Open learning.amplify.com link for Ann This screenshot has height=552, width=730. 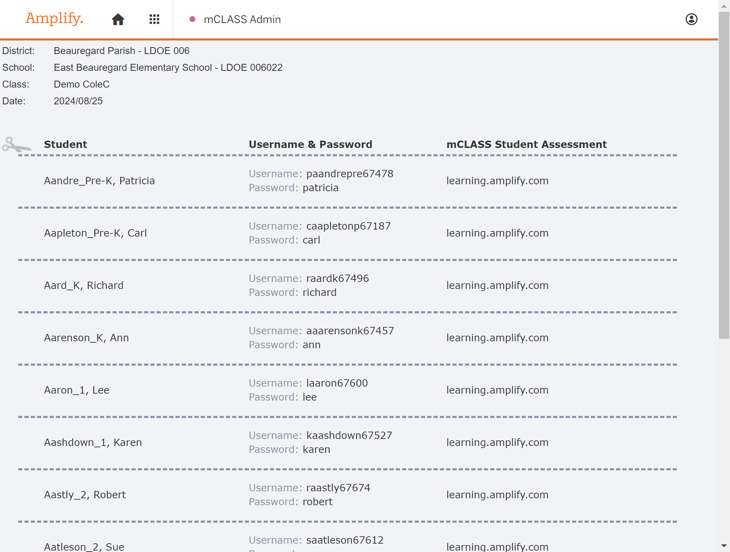pos(497,338)
